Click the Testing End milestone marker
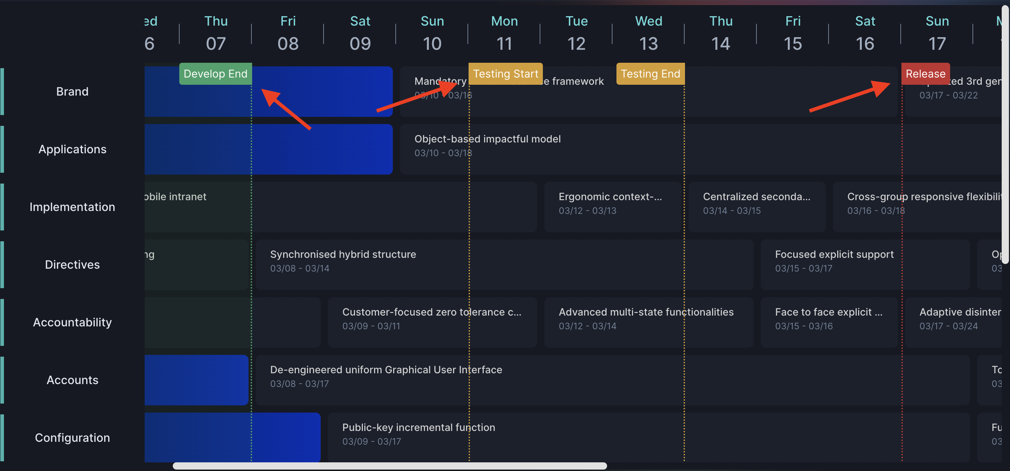Image resolution: width=1010 pixels, height=471 pixels. (x=650, y=74)
